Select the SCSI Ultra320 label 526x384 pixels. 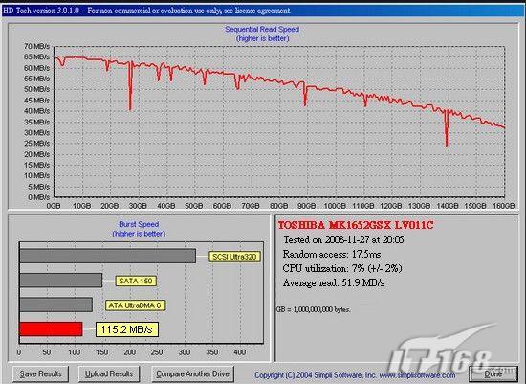click(x=234, y=257)
